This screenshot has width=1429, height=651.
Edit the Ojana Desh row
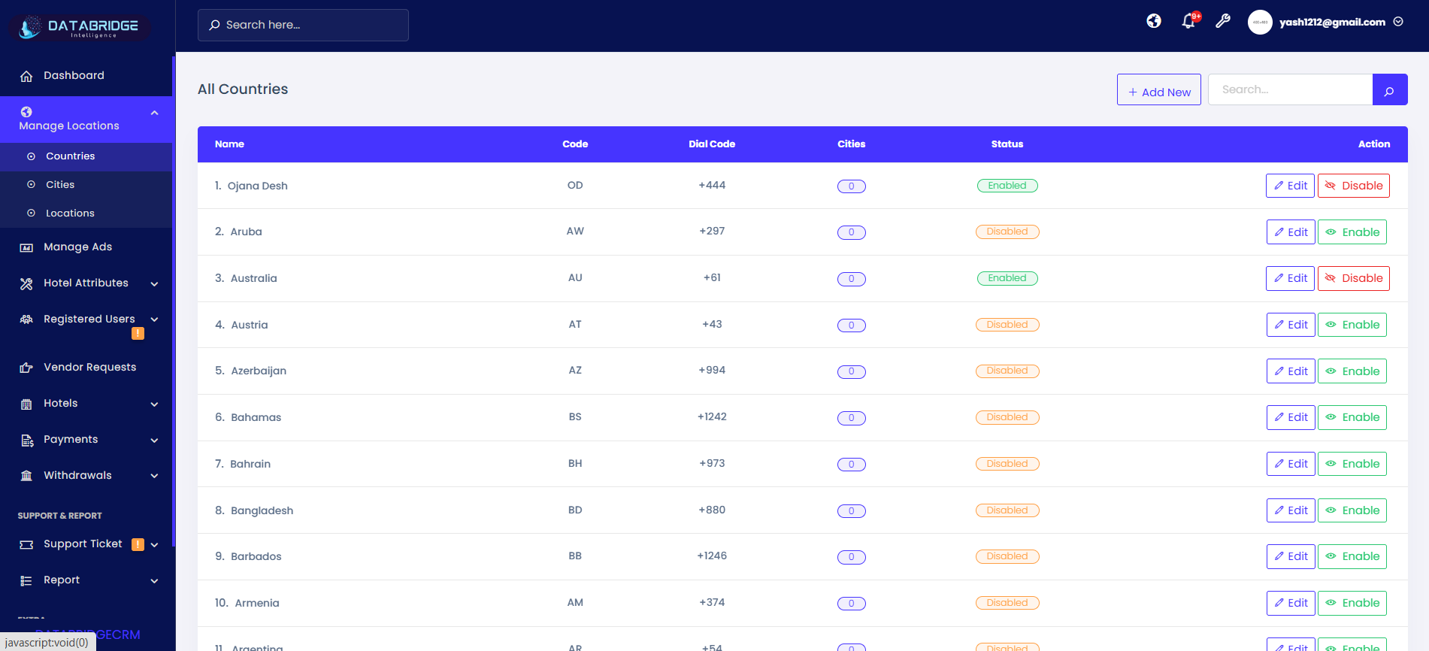[x=1290, y=186]
